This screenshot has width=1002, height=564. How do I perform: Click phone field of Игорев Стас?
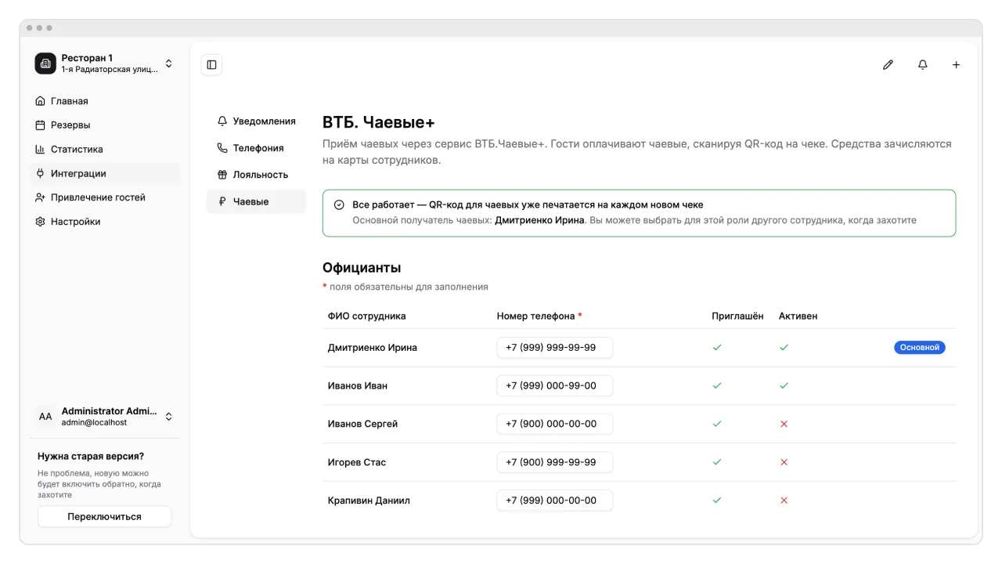point(555,462)
